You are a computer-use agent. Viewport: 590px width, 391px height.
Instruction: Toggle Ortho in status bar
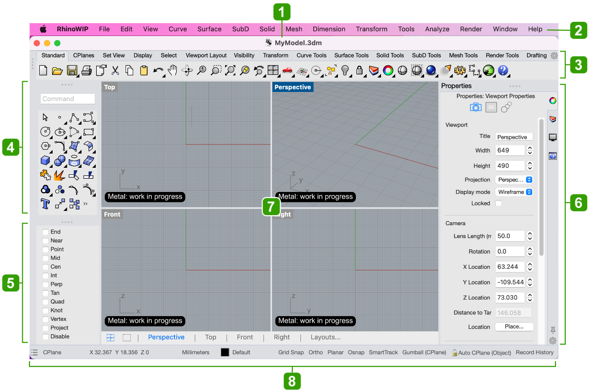(316, 353)
